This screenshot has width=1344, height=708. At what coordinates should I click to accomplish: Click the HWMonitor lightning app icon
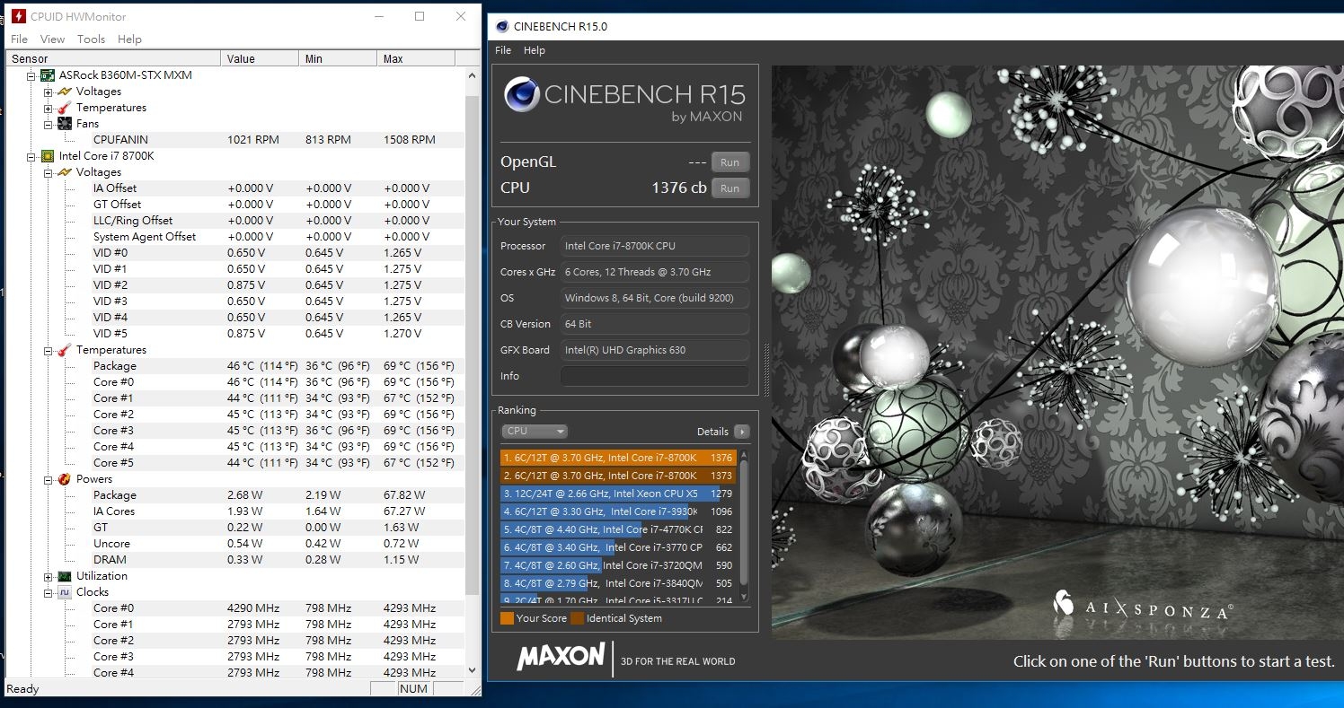(19, 16)
